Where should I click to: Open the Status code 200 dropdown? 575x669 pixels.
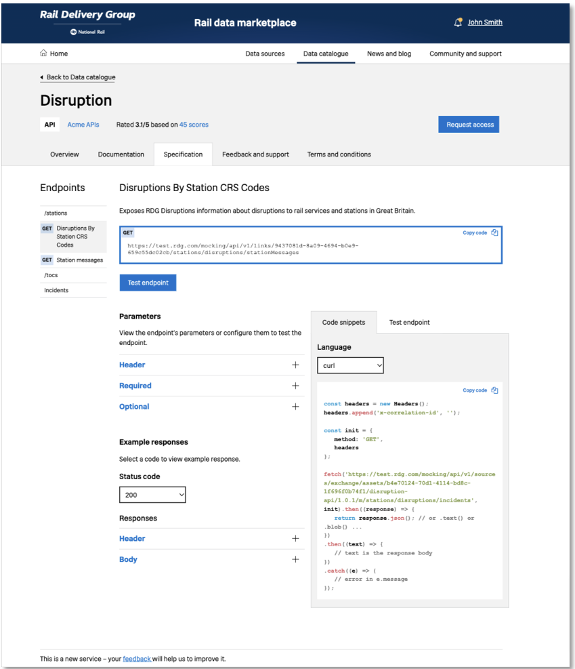click(x=152, y=495)
